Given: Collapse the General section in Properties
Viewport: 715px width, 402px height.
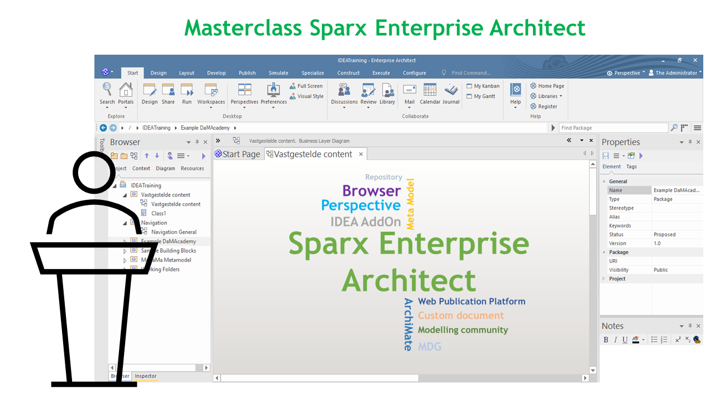Looking at the screenshot, I should tap(604, 181).
